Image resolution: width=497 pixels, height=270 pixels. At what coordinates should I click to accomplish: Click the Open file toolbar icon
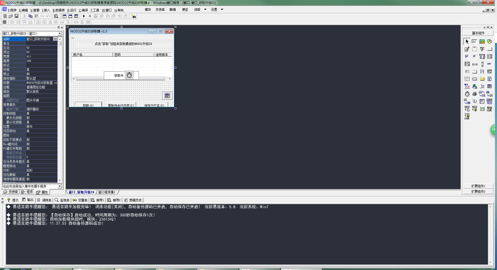pos(11,16)
